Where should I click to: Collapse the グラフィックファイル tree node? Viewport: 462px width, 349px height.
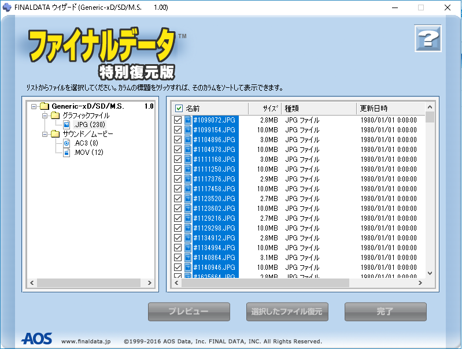pos(45,116)
